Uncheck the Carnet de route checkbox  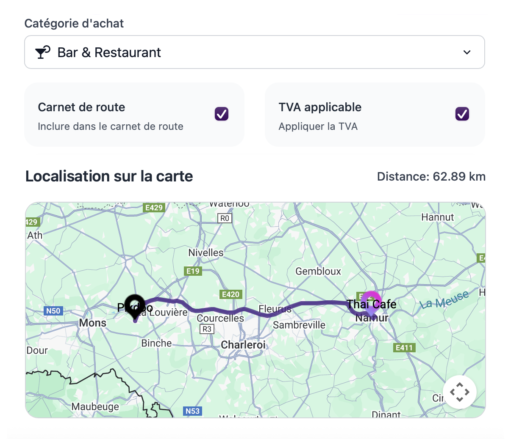click(221, 114)
